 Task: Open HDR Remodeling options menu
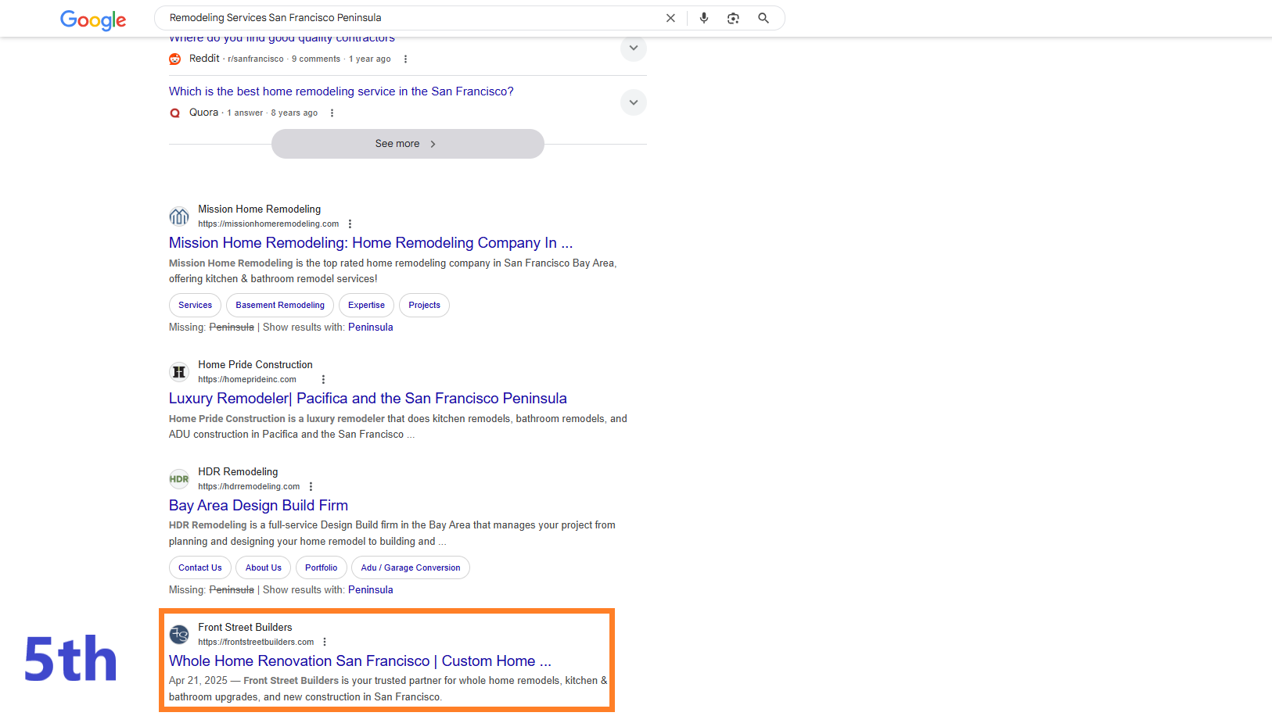[311, 487]
